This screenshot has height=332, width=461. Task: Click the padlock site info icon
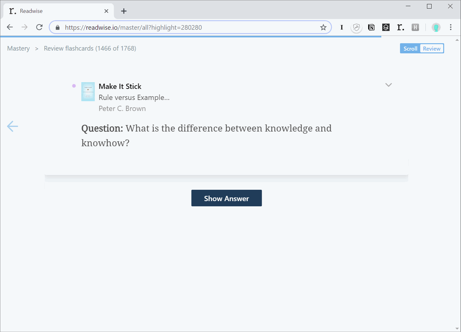pos(58,28)
